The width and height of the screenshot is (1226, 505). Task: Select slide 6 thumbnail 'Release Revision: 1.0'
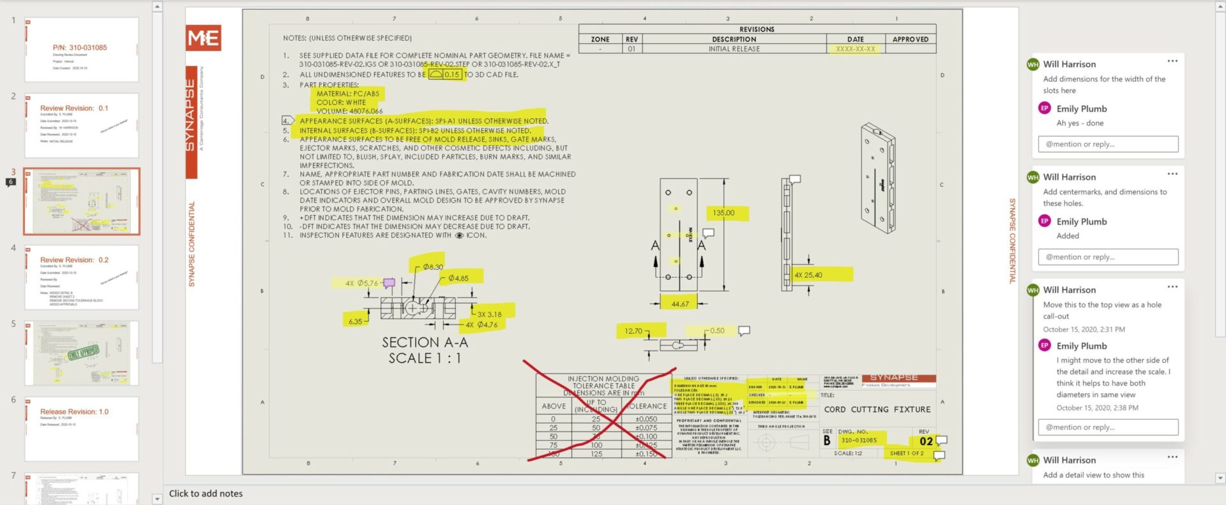82,429
